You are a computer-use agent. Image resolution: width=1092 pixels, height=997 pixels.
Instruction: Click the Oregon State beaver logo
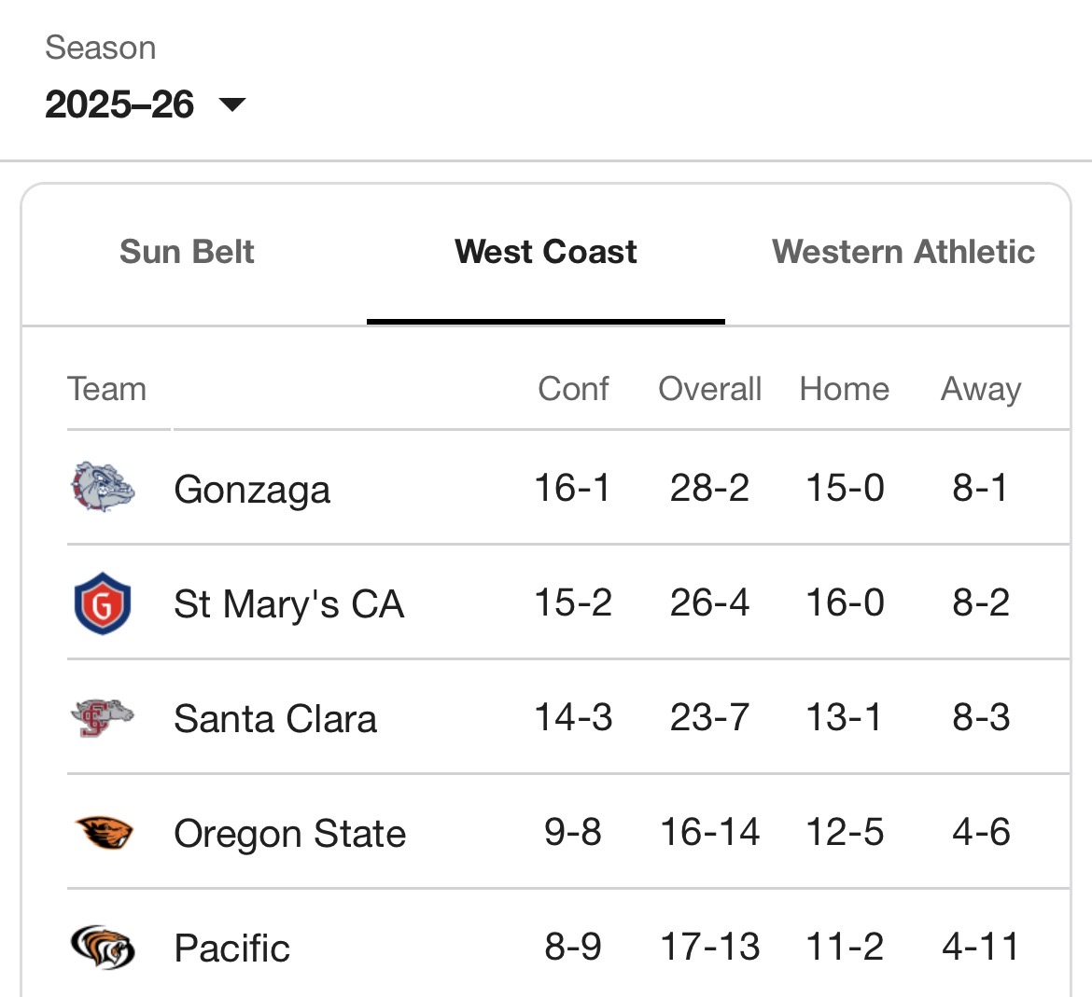(x=104, y=833)
